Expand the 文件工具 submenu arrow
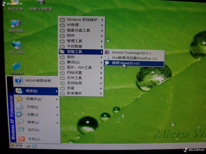The height and width of the screenshot is (154, 206). pos(101,78)
